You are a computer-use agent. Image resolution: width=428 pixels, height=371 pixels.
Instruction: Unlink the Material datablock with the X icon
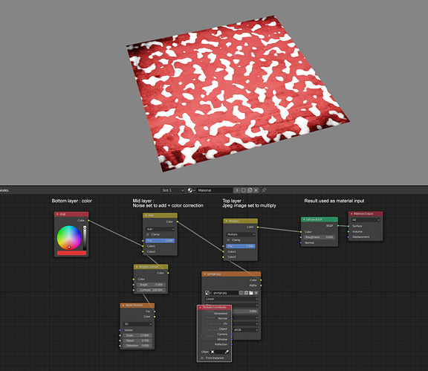click(256, 190)
